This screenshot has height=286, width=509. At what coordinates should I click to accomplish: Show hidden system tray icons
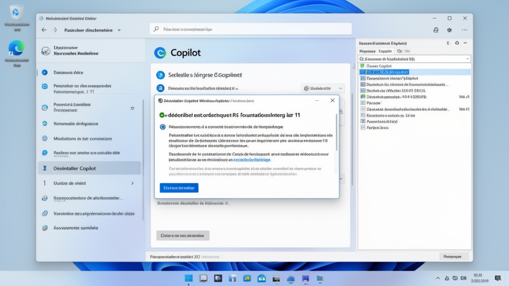coord(437,278)
